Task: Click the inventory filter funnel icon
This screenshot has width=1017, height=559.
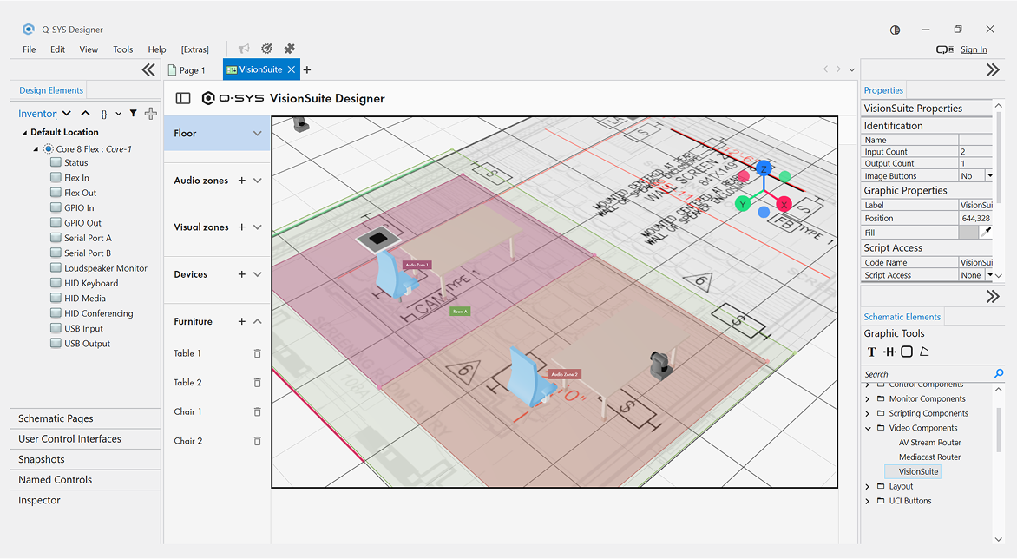Action: pyautogui.click(x=133, y=114)
